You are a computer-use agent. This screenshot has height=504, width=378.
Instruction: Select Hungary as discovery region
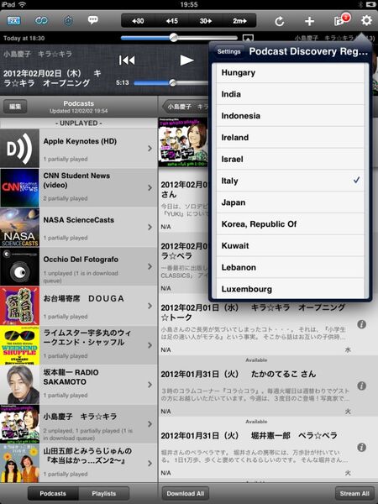click(291, 72)
